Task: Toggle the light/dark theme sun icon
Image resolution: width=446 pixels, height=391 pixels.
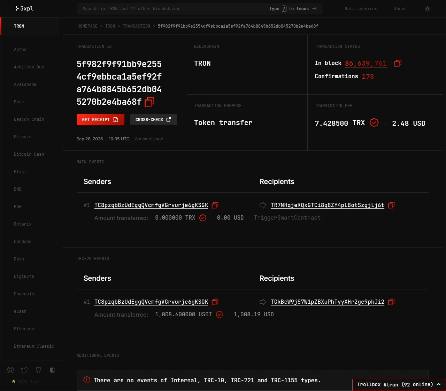Action: pos(428,9)
